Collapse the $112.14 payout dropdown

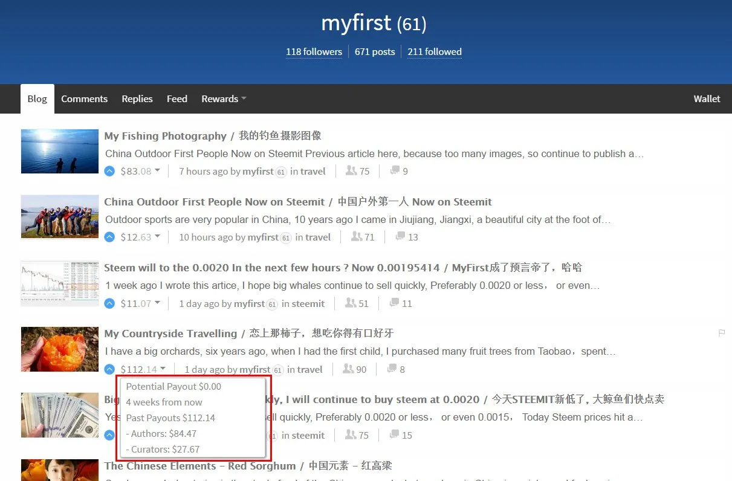(x=163, y=369)
